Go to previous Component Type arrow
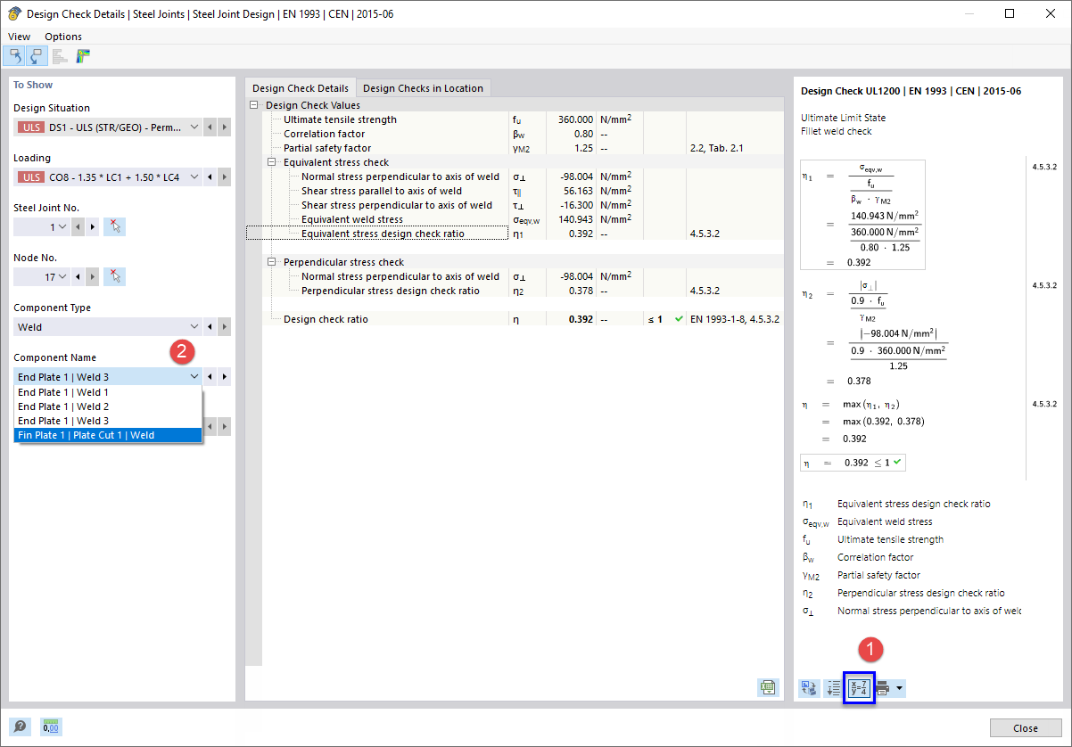The width and height of the screenshot is (1072, 747). point(211,327)
